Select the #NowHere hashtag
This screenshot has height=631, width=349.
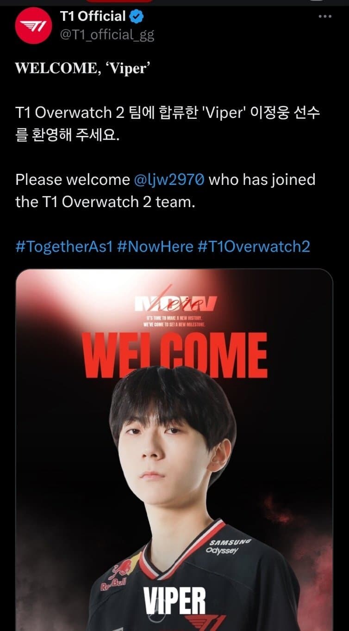tap(155, 246)
